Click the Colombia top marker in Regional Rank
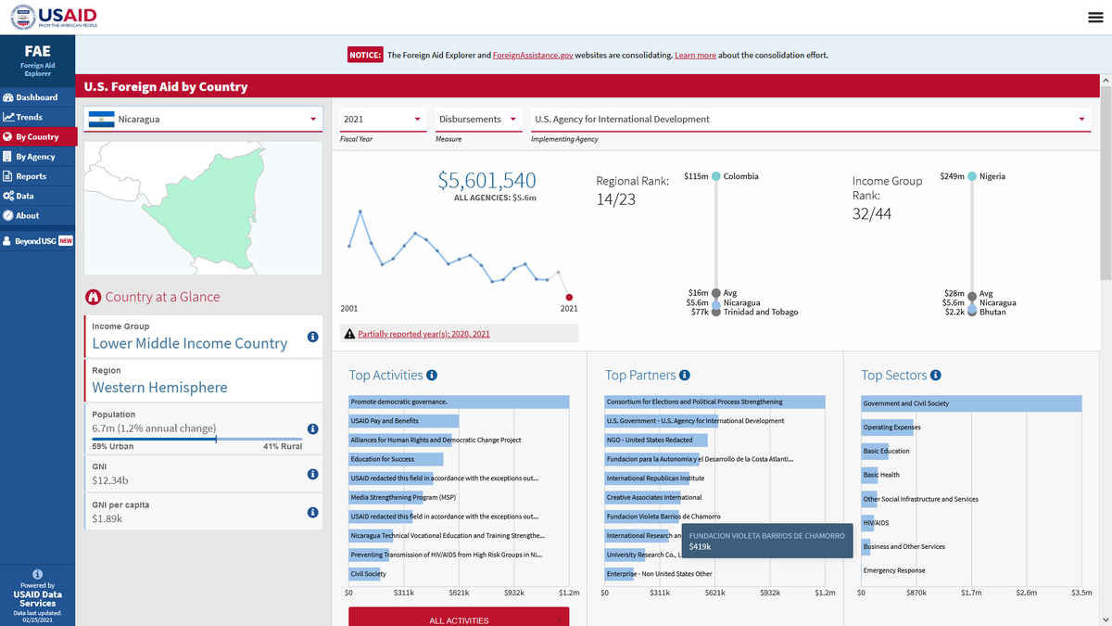The height and width of the screenshot is (626, 1112). click(715, 176)
